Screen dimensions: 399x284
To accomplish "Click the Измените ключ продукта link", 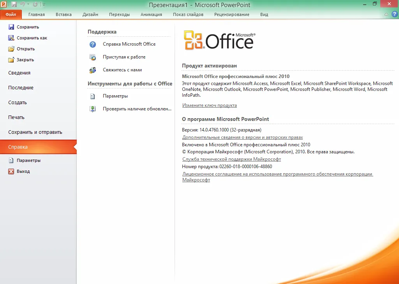I will point(209,105).
